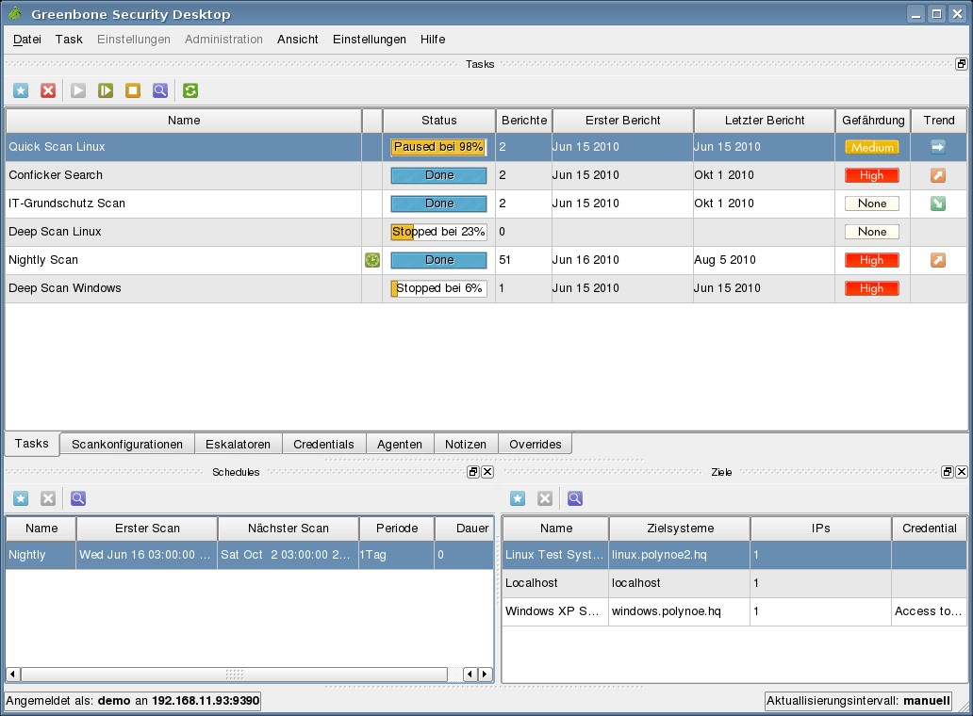Undock the Tasks panel with float button
This screenshot has width=973, height=716.
pos(961,64)
